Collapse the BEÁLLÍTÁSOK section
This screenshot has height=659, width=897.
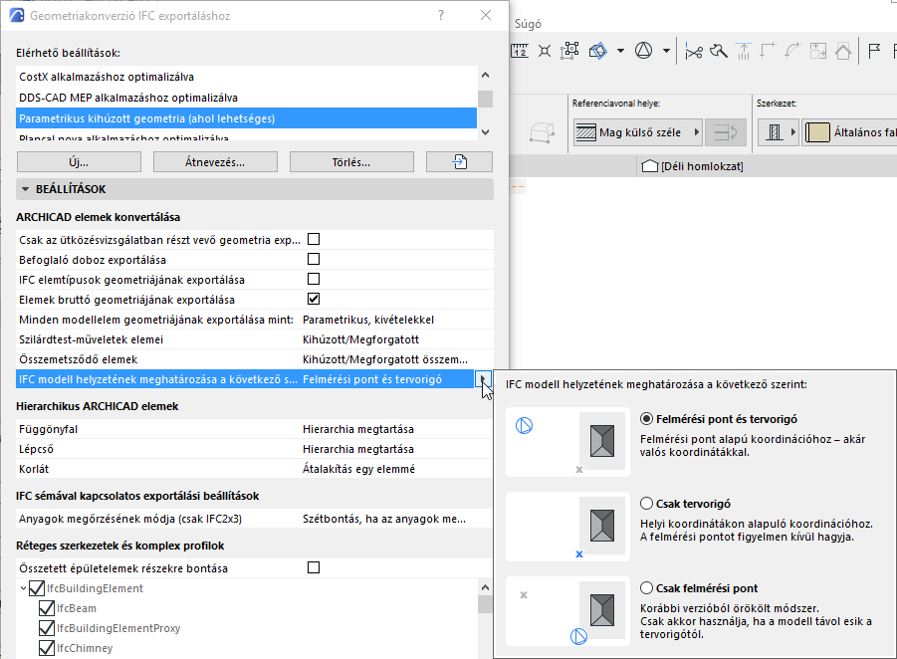25,189
